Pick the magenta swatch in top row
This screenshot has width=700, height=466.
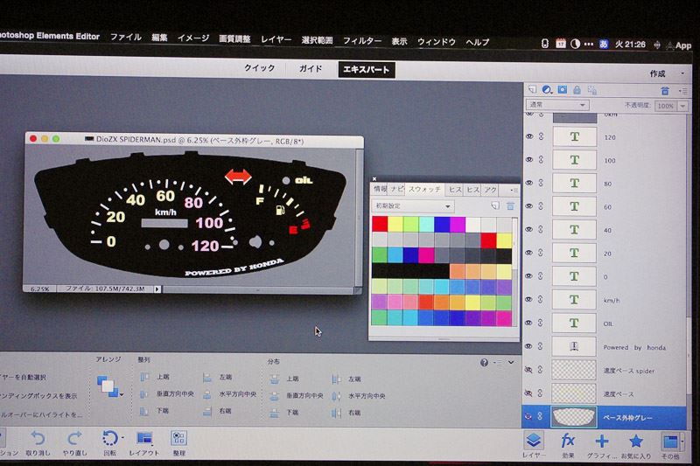tap(458, 225)
